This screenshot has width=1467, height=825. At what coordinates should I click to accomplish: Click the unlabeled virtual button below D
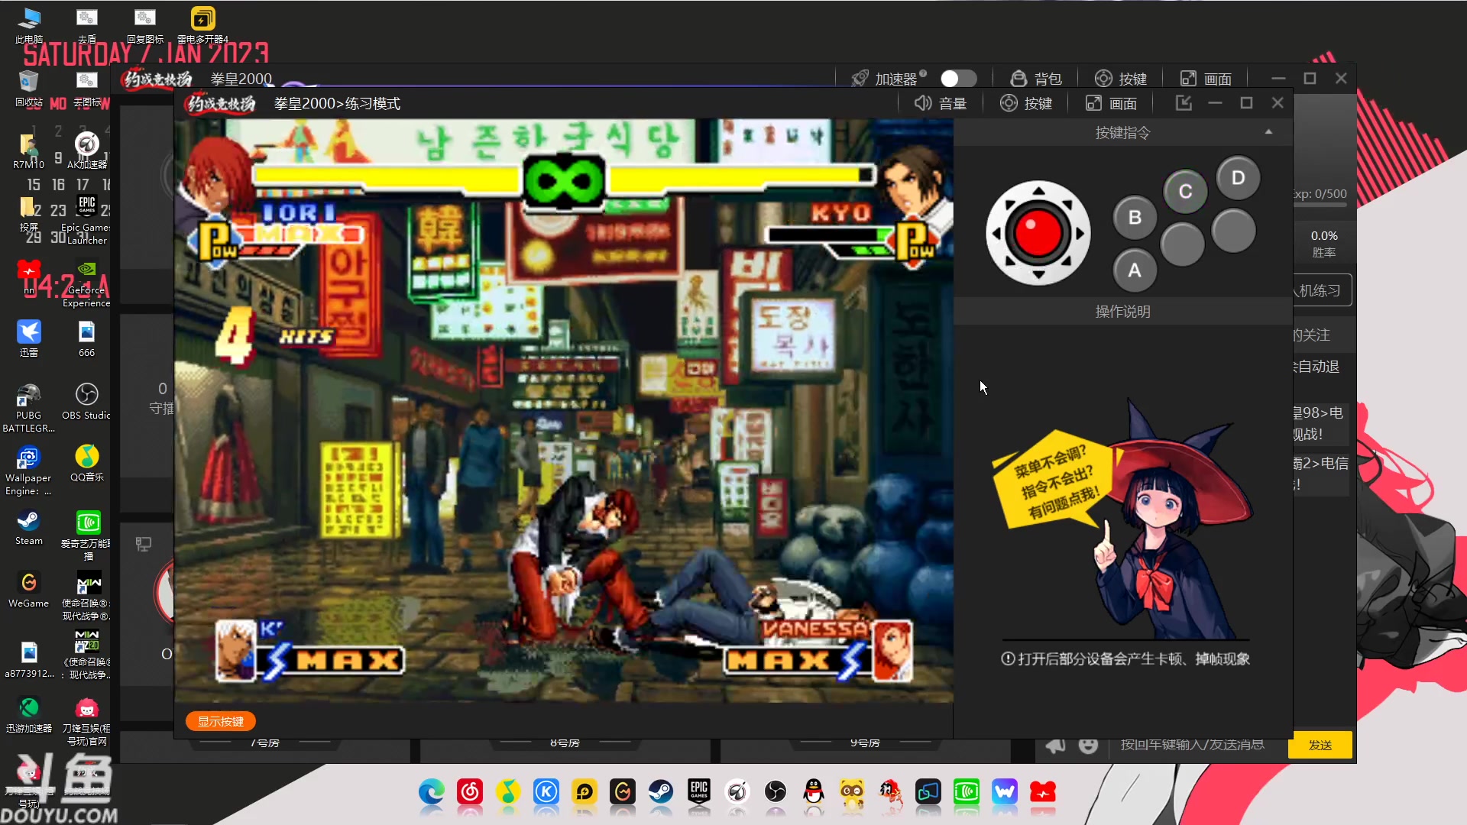1233,231
